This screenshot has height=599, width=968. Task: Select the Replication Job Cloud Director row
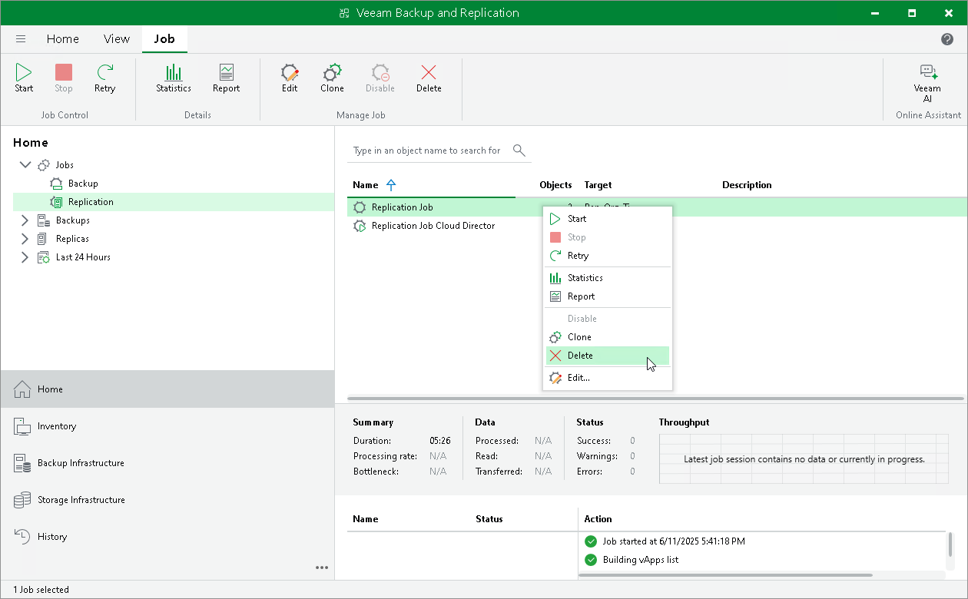click(432, 225)
